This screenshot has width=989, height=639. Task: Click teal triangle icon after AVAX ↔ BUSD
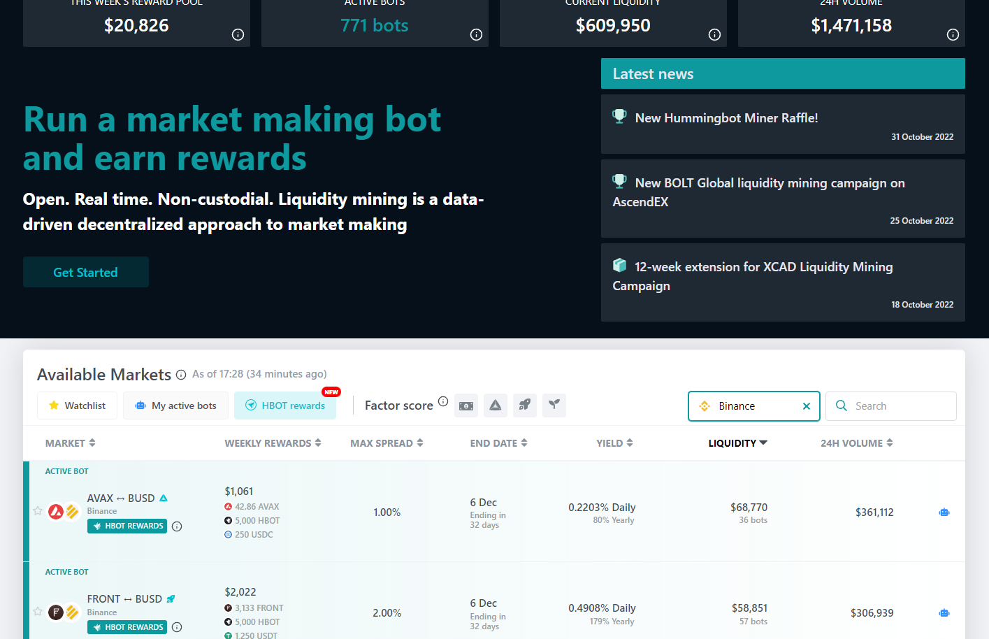164,498
